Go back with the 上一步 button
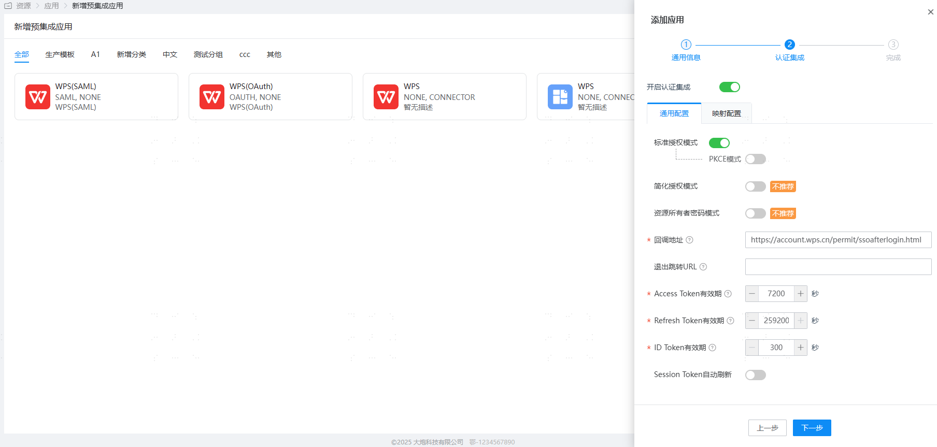Viewport: 937px width, 447px height. pyautogui.click(x=767, y=428)
